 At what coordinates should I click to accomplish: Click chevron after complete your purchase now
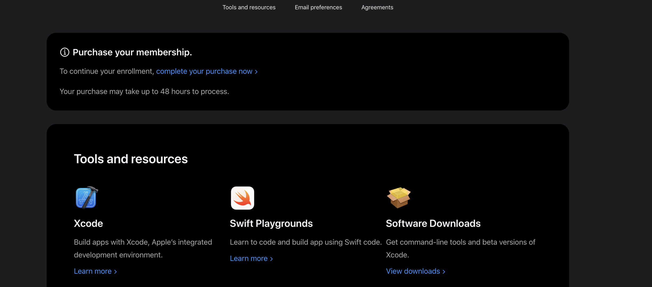pyautogui.click(x=256, y=72)
